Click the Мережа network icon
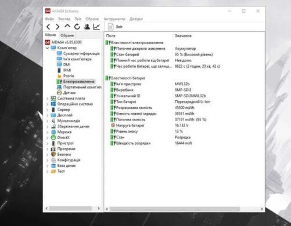 coord(53,132)
